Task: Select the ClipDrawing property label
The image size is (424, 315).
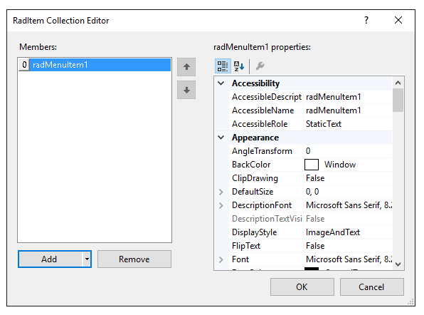Action: point(255,178)
